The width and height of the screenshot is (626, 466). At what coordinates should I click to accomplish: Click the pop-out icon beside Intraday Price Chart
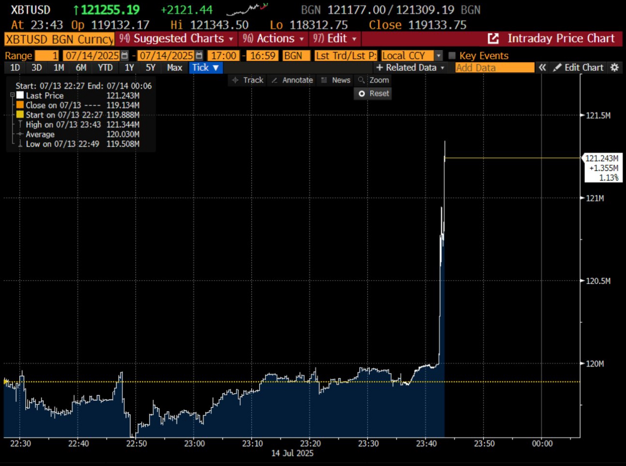coord(493,38)
